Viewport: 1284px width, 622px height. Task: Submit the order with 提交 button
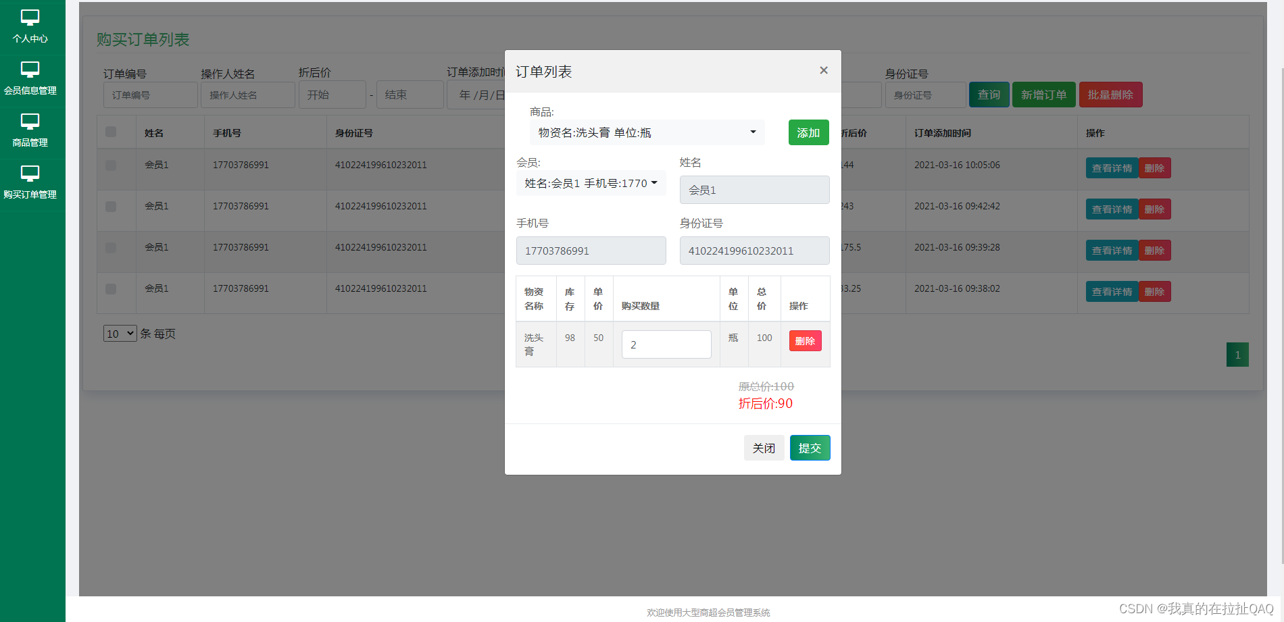[x=810, y=448]
